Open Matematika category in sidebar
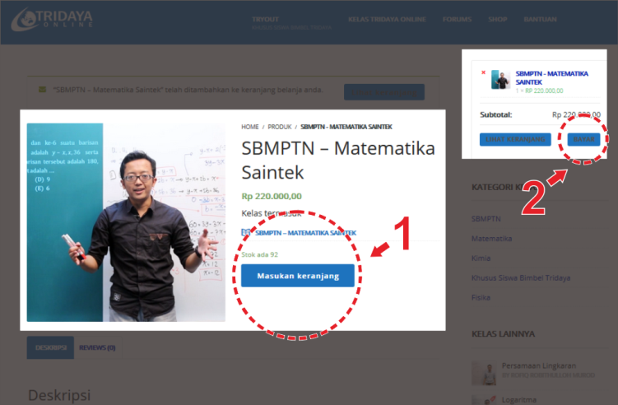The height and width of the screenshot is (405, 618). click(x=491, y=238)
